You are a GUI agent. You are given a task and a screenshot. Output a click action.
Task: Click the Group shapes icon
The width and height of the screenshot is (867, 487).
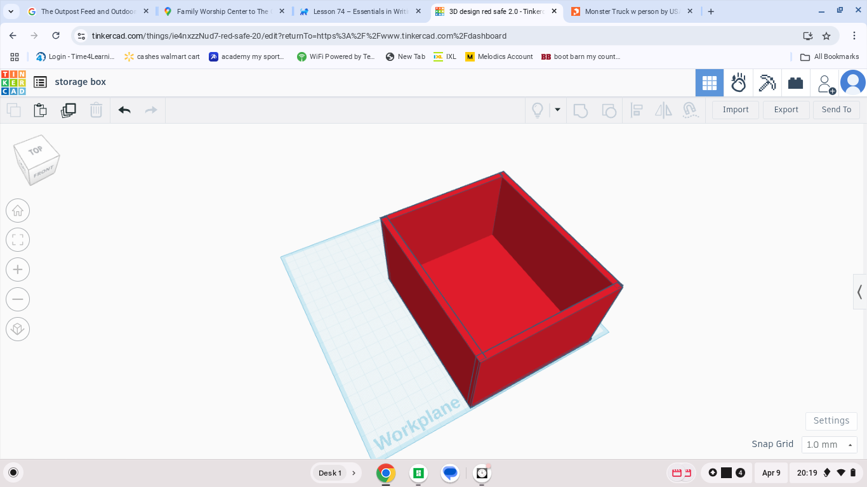(580, 110)
